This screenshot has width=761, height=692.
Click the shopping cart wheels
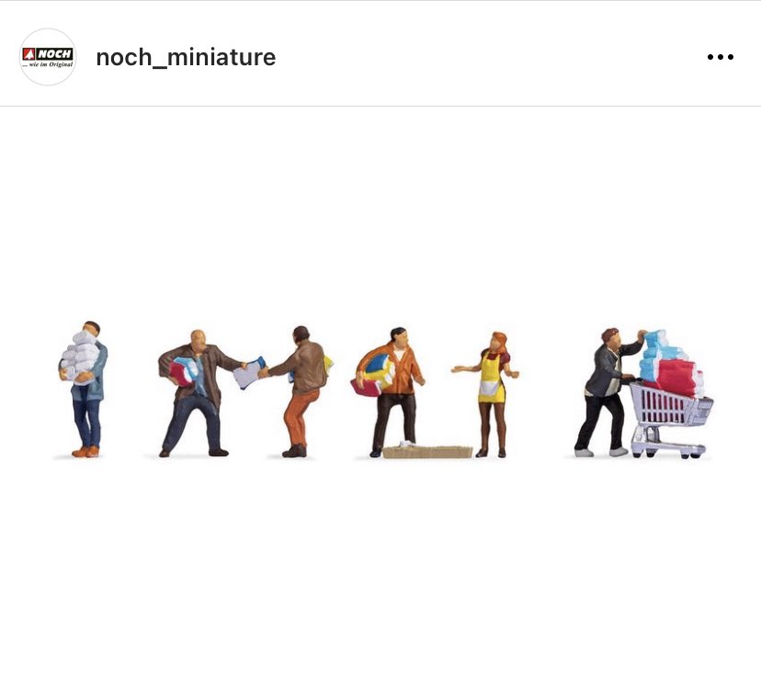tap(667, 452)
